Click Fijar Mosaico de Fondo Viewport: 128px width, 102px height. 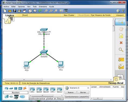[100, 15]
